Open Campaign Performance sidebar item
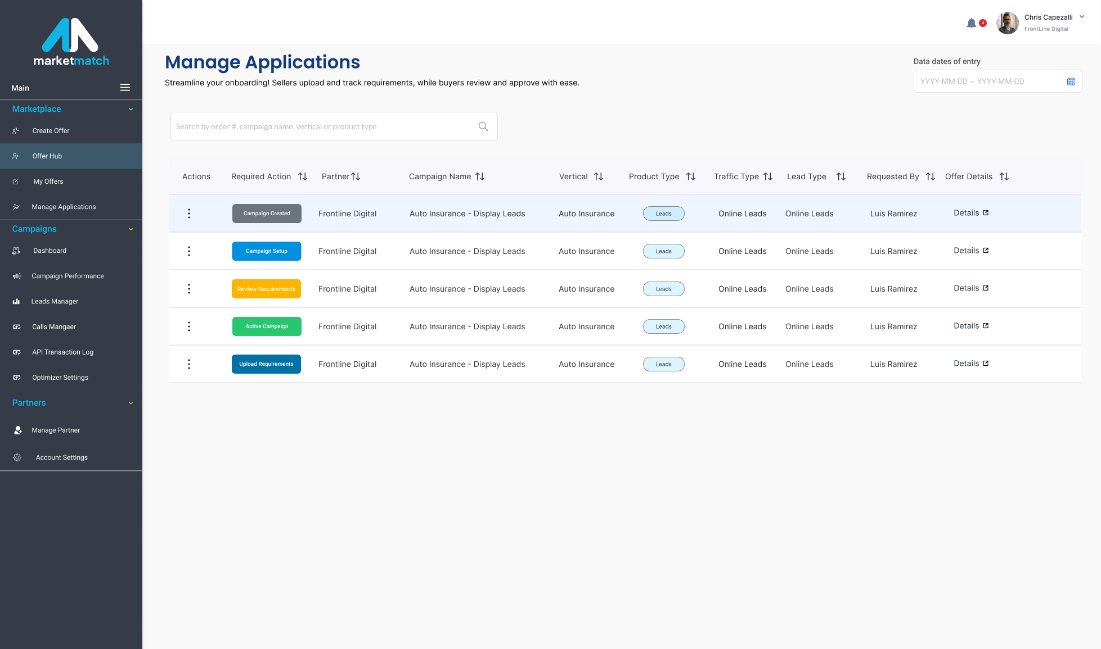This screenshot has height=649, width=1101. (x=68, y=276)
